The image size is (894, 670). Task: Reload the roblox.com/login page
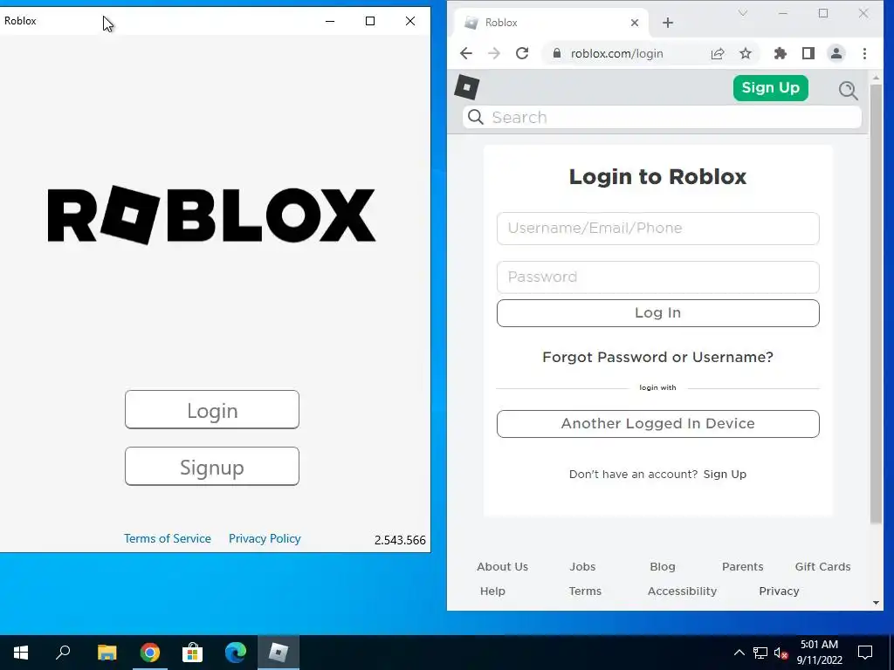coord(522,53)
